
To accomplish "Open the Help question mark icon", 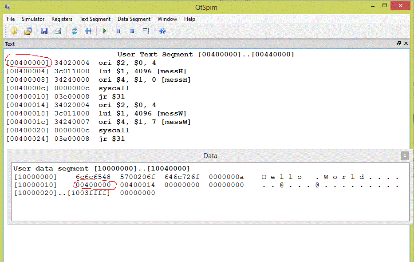I will click(x=162, y=31).
